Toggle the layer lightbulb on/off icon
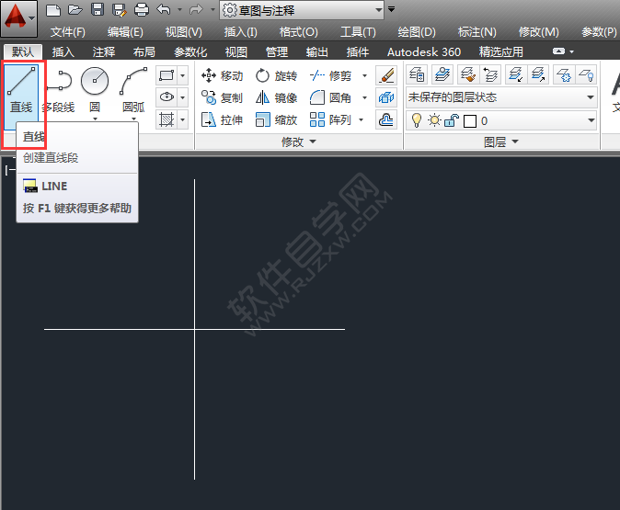The image size is (620, 510). (x=417, y=120)
